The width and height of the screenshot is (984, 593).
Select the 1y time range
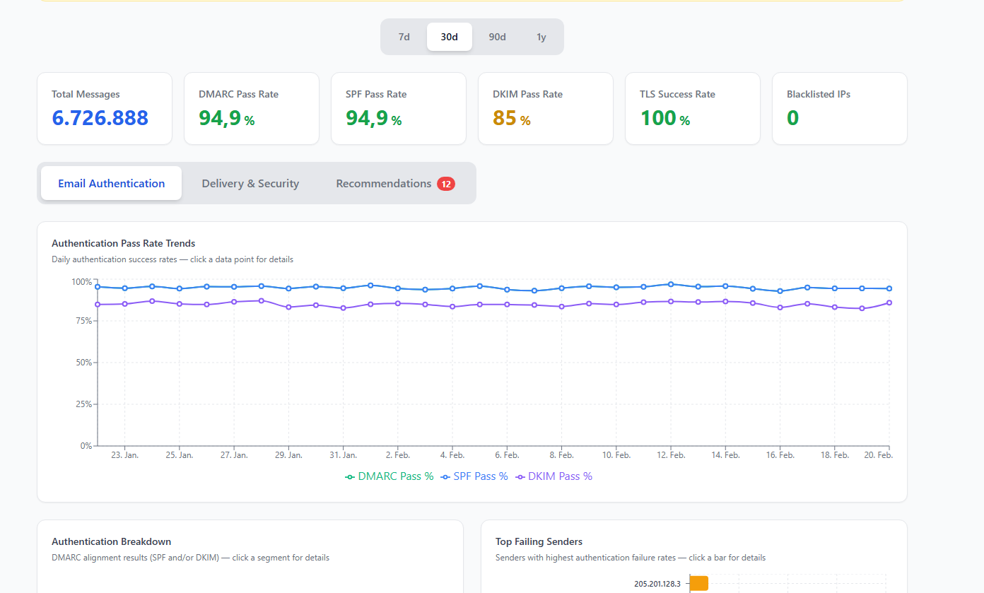541,36
